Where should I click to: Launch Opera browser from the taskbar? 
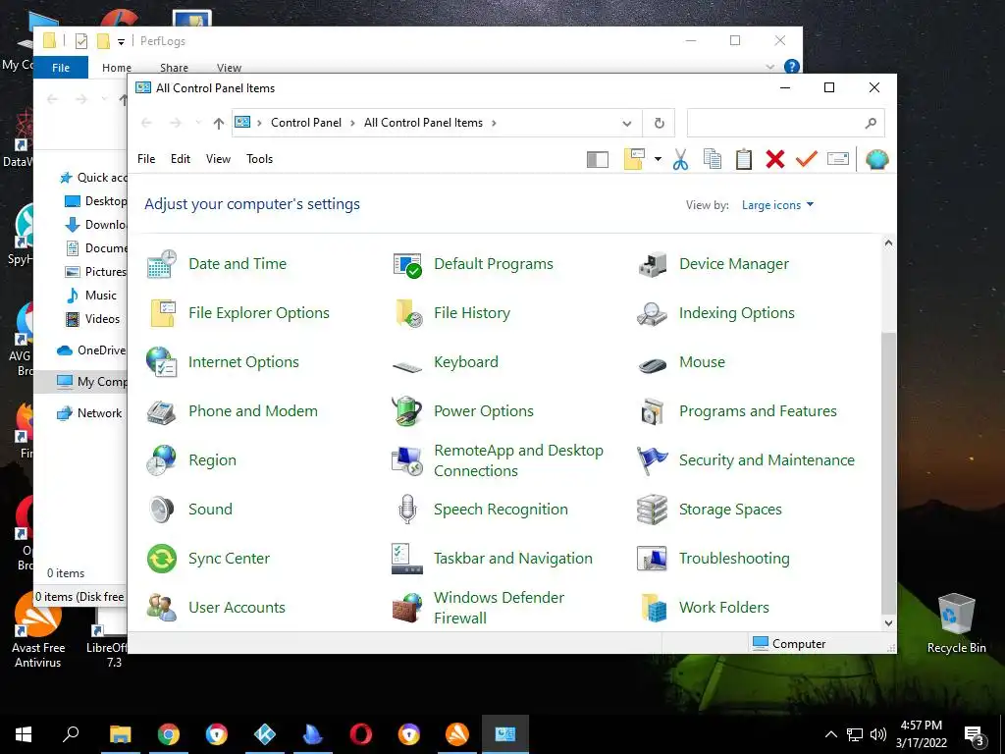coord(361,734)
